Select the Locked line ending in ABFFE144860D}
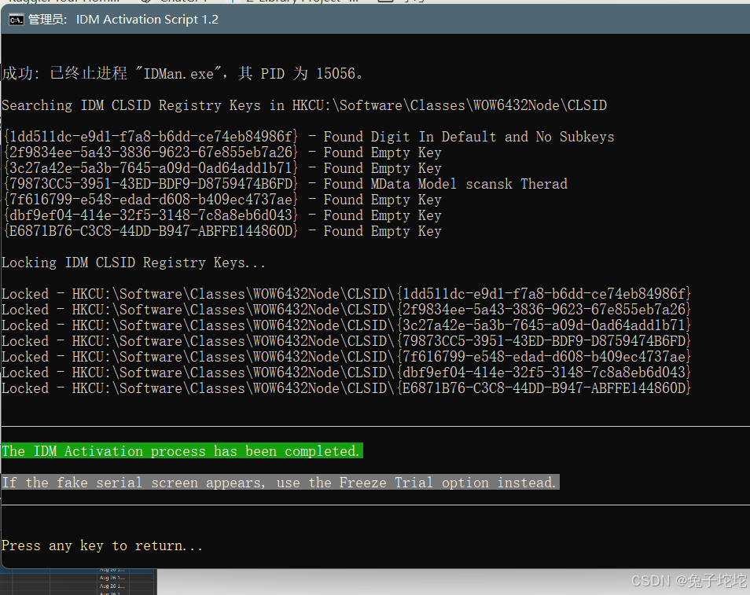Image resolution: width=750 pixels, height=595 pixels. point(346,388)
